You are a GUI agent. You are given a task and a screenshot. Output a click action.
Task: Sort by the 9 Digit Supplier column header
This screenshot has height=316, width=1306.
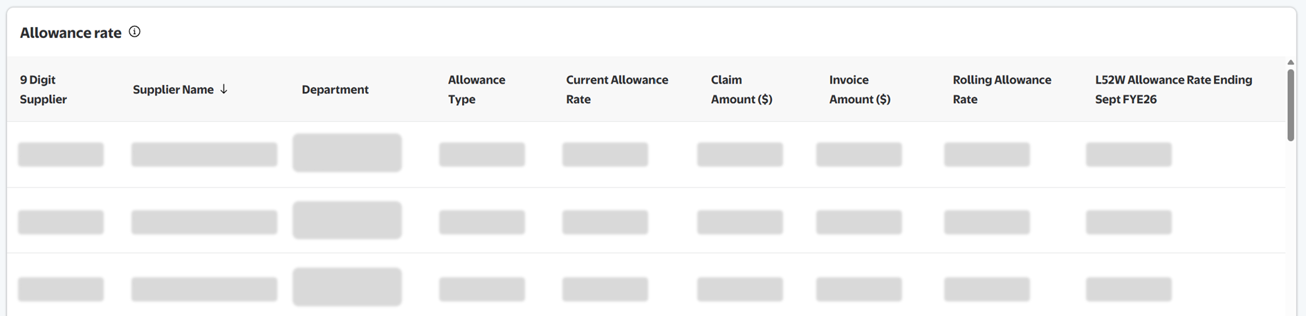(x=43, y=89)
